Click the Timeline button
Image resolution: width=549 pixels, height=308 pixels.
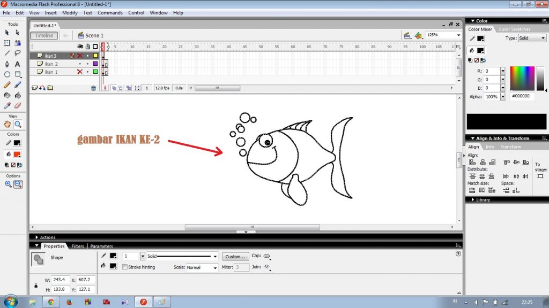tap(44, 36)
